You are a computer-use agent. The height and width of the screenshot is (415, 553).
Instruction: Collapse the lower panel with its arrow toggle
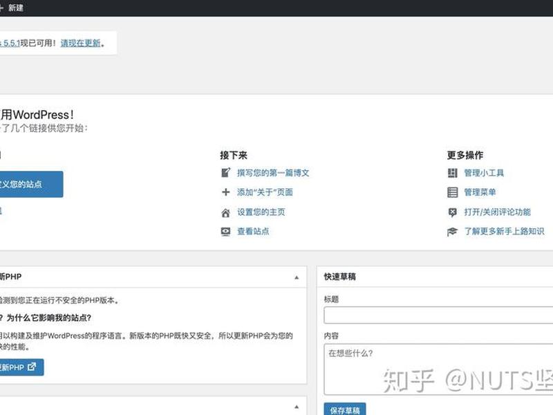coord(297,407)
